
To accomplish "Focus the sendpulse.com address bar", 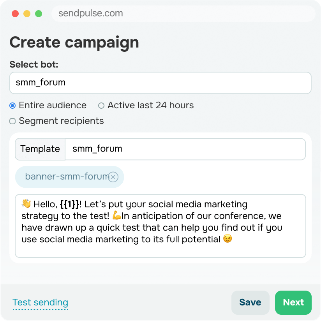I will (183, 14).
